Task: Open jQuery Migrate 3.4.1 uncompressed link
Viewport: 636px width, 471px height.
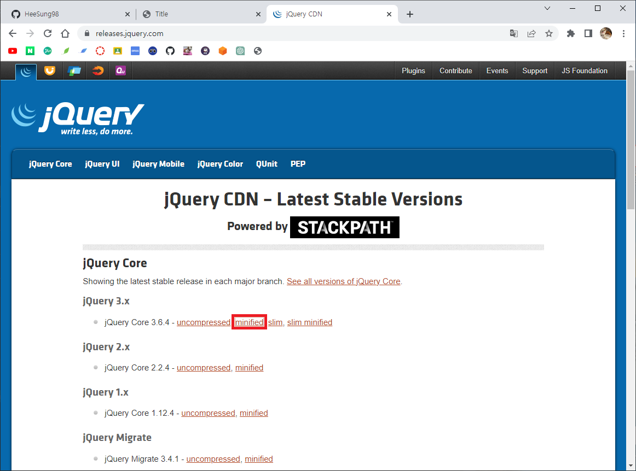Action: [213, 459]
